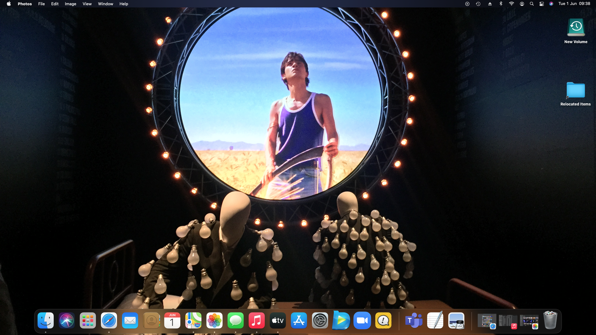
Task: Open Apple TV app in Dock
Action: (x=278, y=320)
